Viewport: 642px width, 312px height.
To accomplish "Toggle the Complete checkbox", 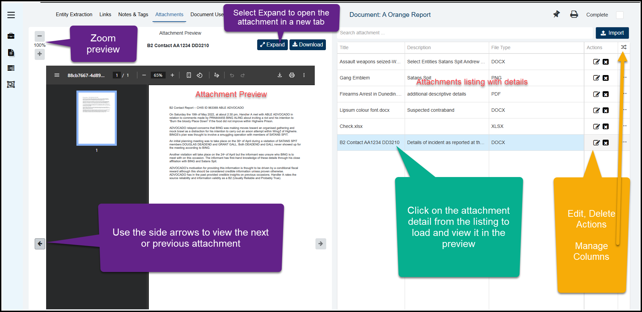I will click(619, 15).
